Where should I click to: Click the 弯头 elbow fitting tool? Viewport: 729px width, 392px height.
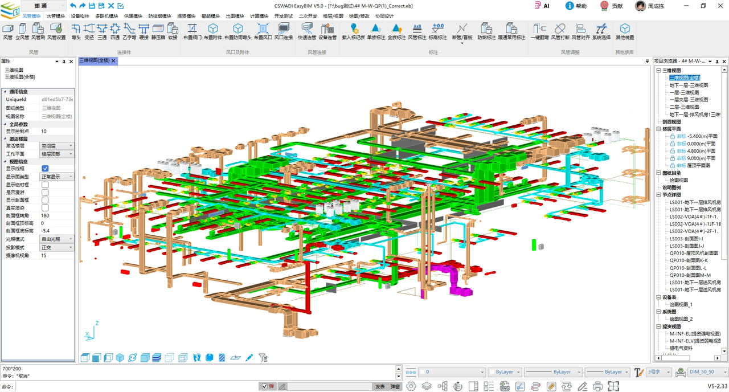tap(76, 31)
